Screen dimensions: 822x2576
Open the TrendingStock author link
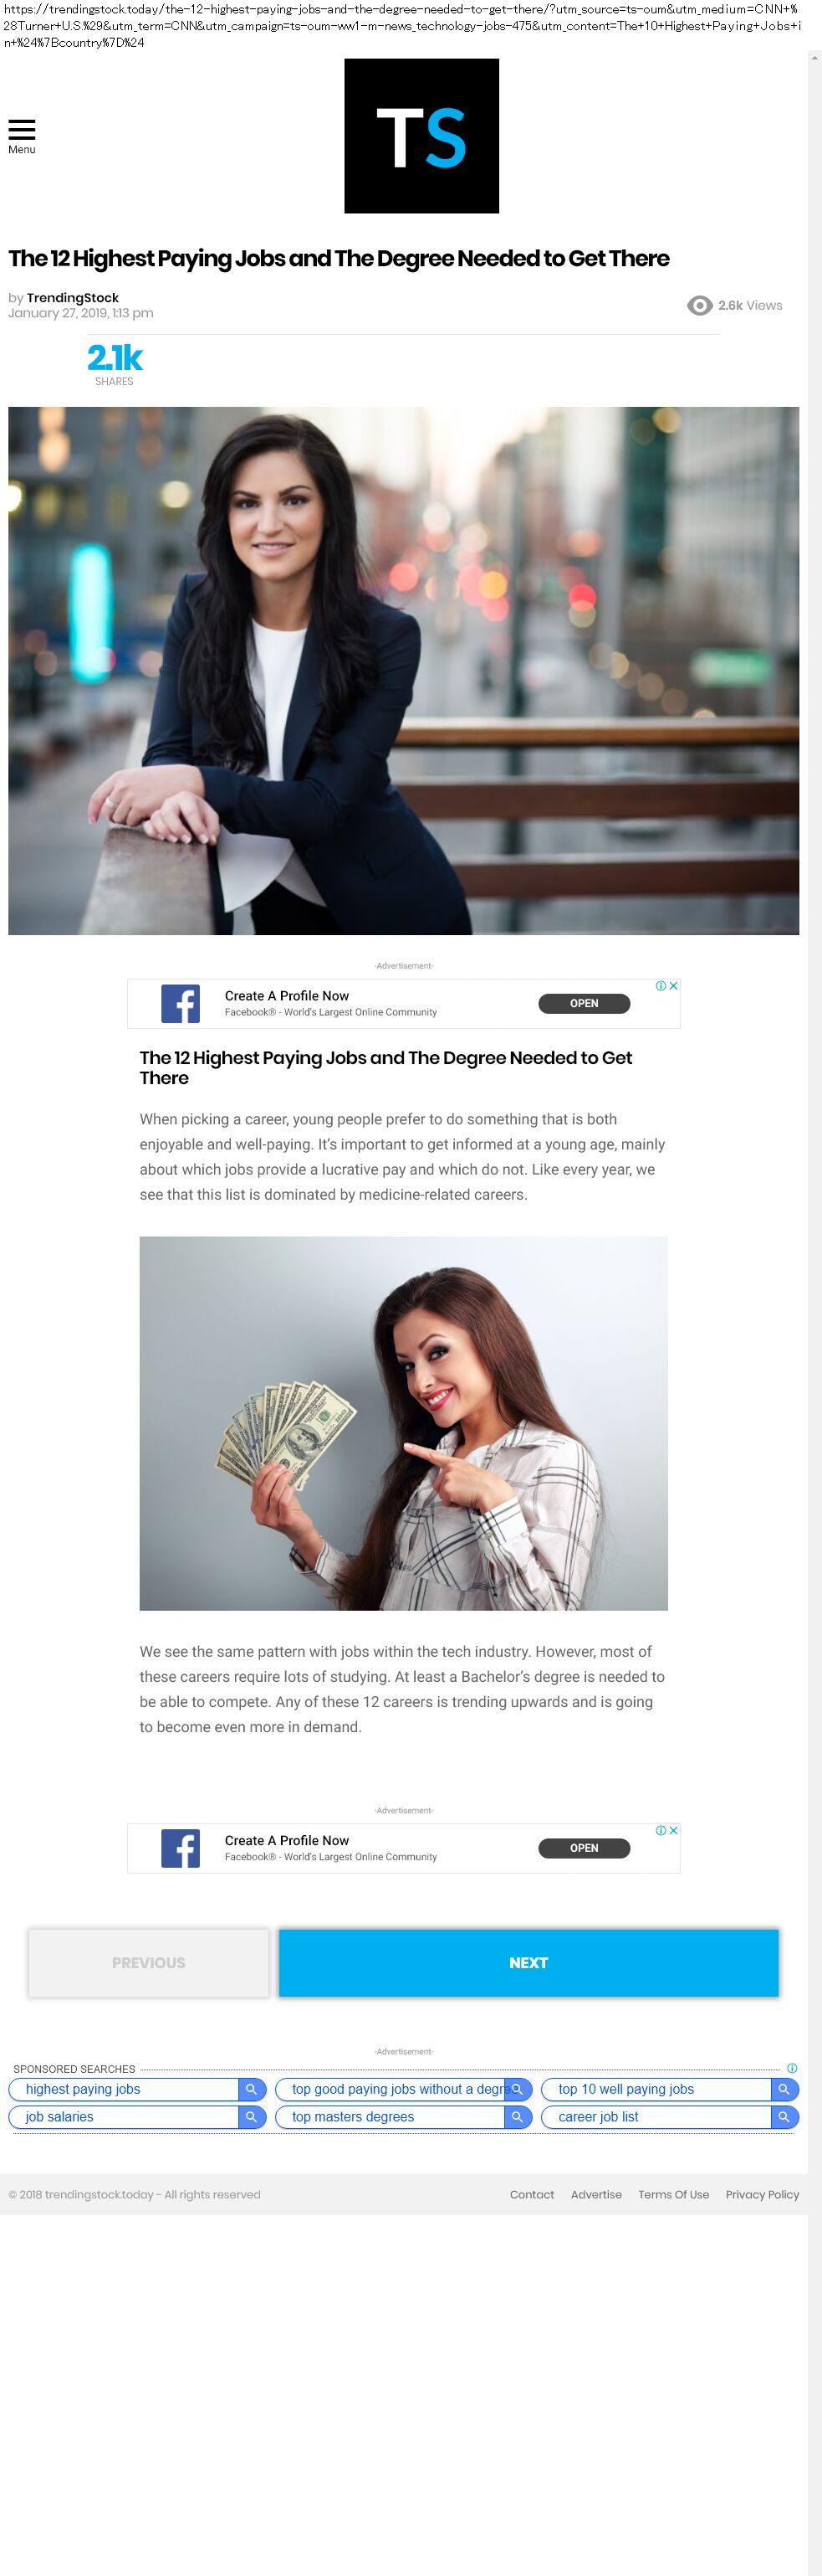pos(73,298)
